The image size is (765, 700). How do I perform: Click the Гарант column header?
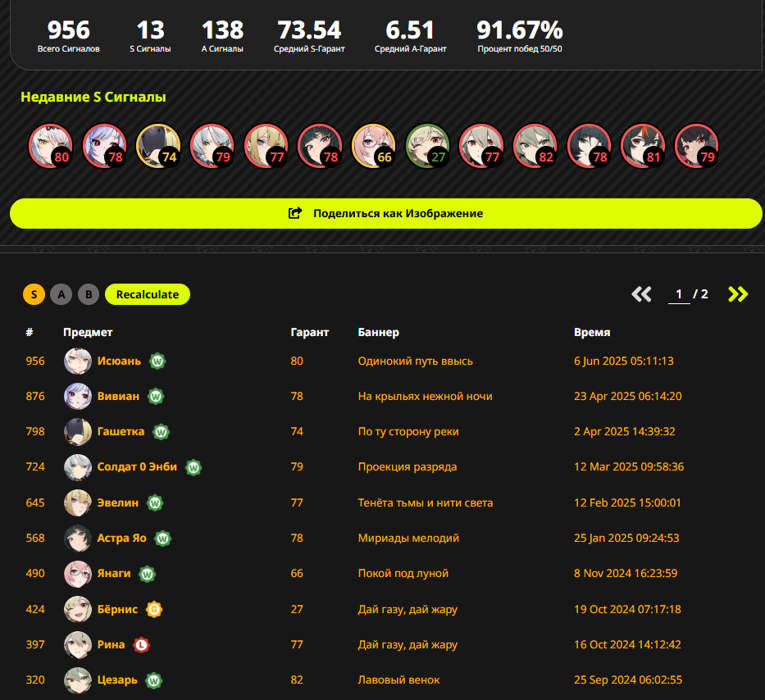pos(310,332)
